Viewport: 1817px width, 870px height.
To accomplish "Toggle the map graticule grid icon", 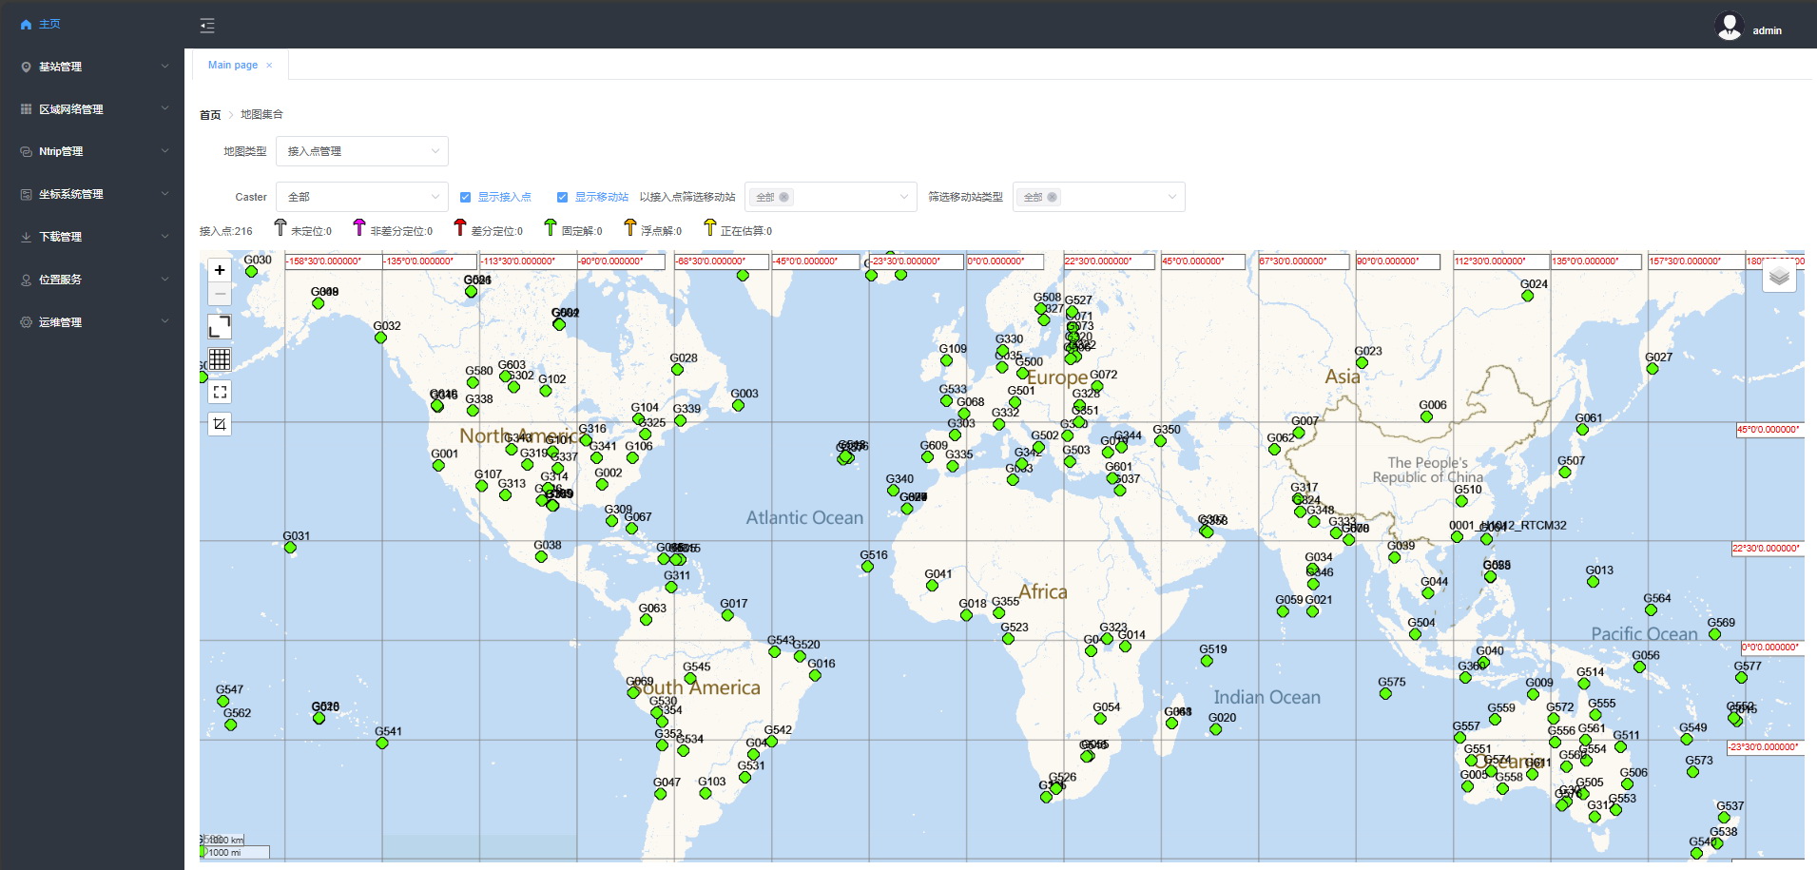I will (220, 359).
